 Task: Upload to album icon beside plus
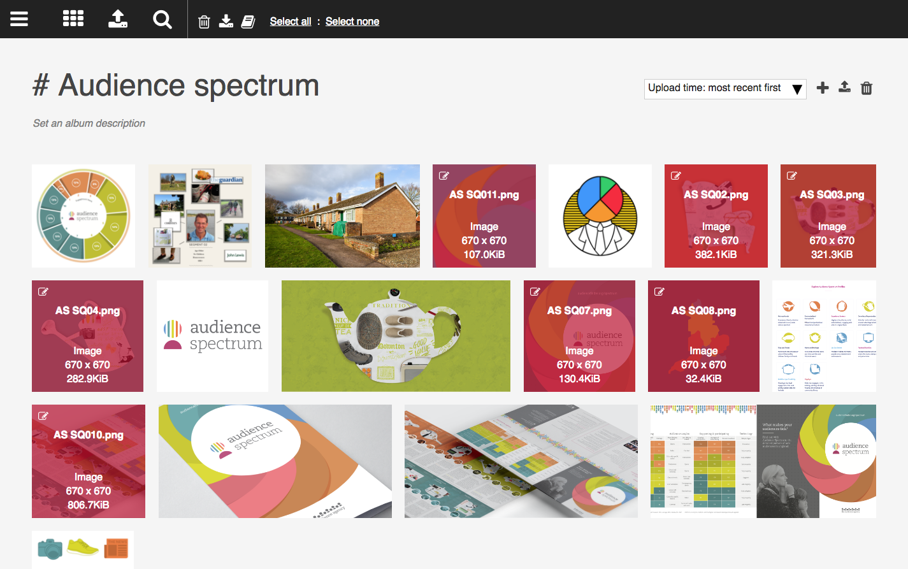(844, 87)
